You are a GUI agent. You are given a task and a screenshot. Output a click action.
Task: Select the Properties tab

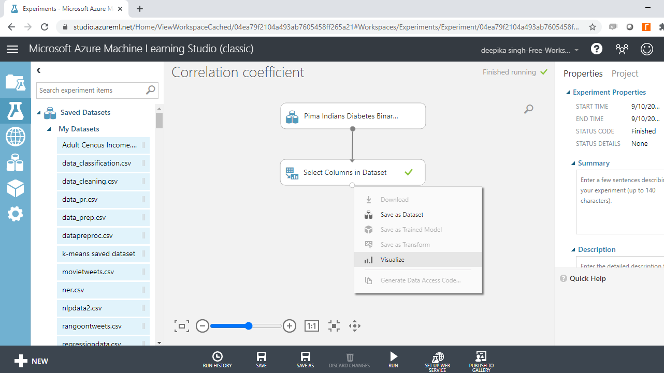[x=583, y=73]
